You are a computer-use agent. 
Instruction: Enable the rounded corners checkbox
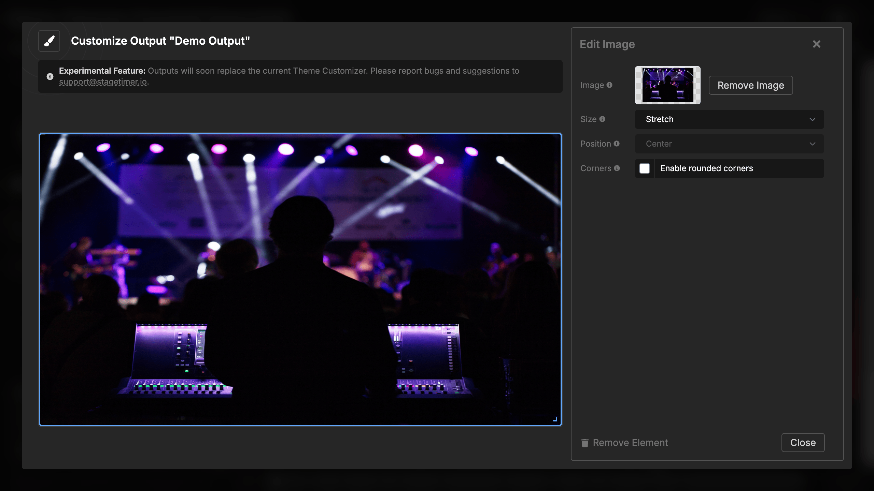pyautogui.click(x=645, y=168)
